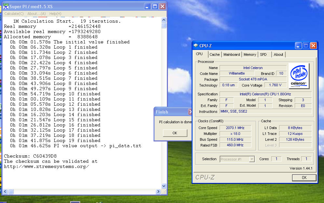Click the Threads count field
324x203 pixels.
point(306,159)
